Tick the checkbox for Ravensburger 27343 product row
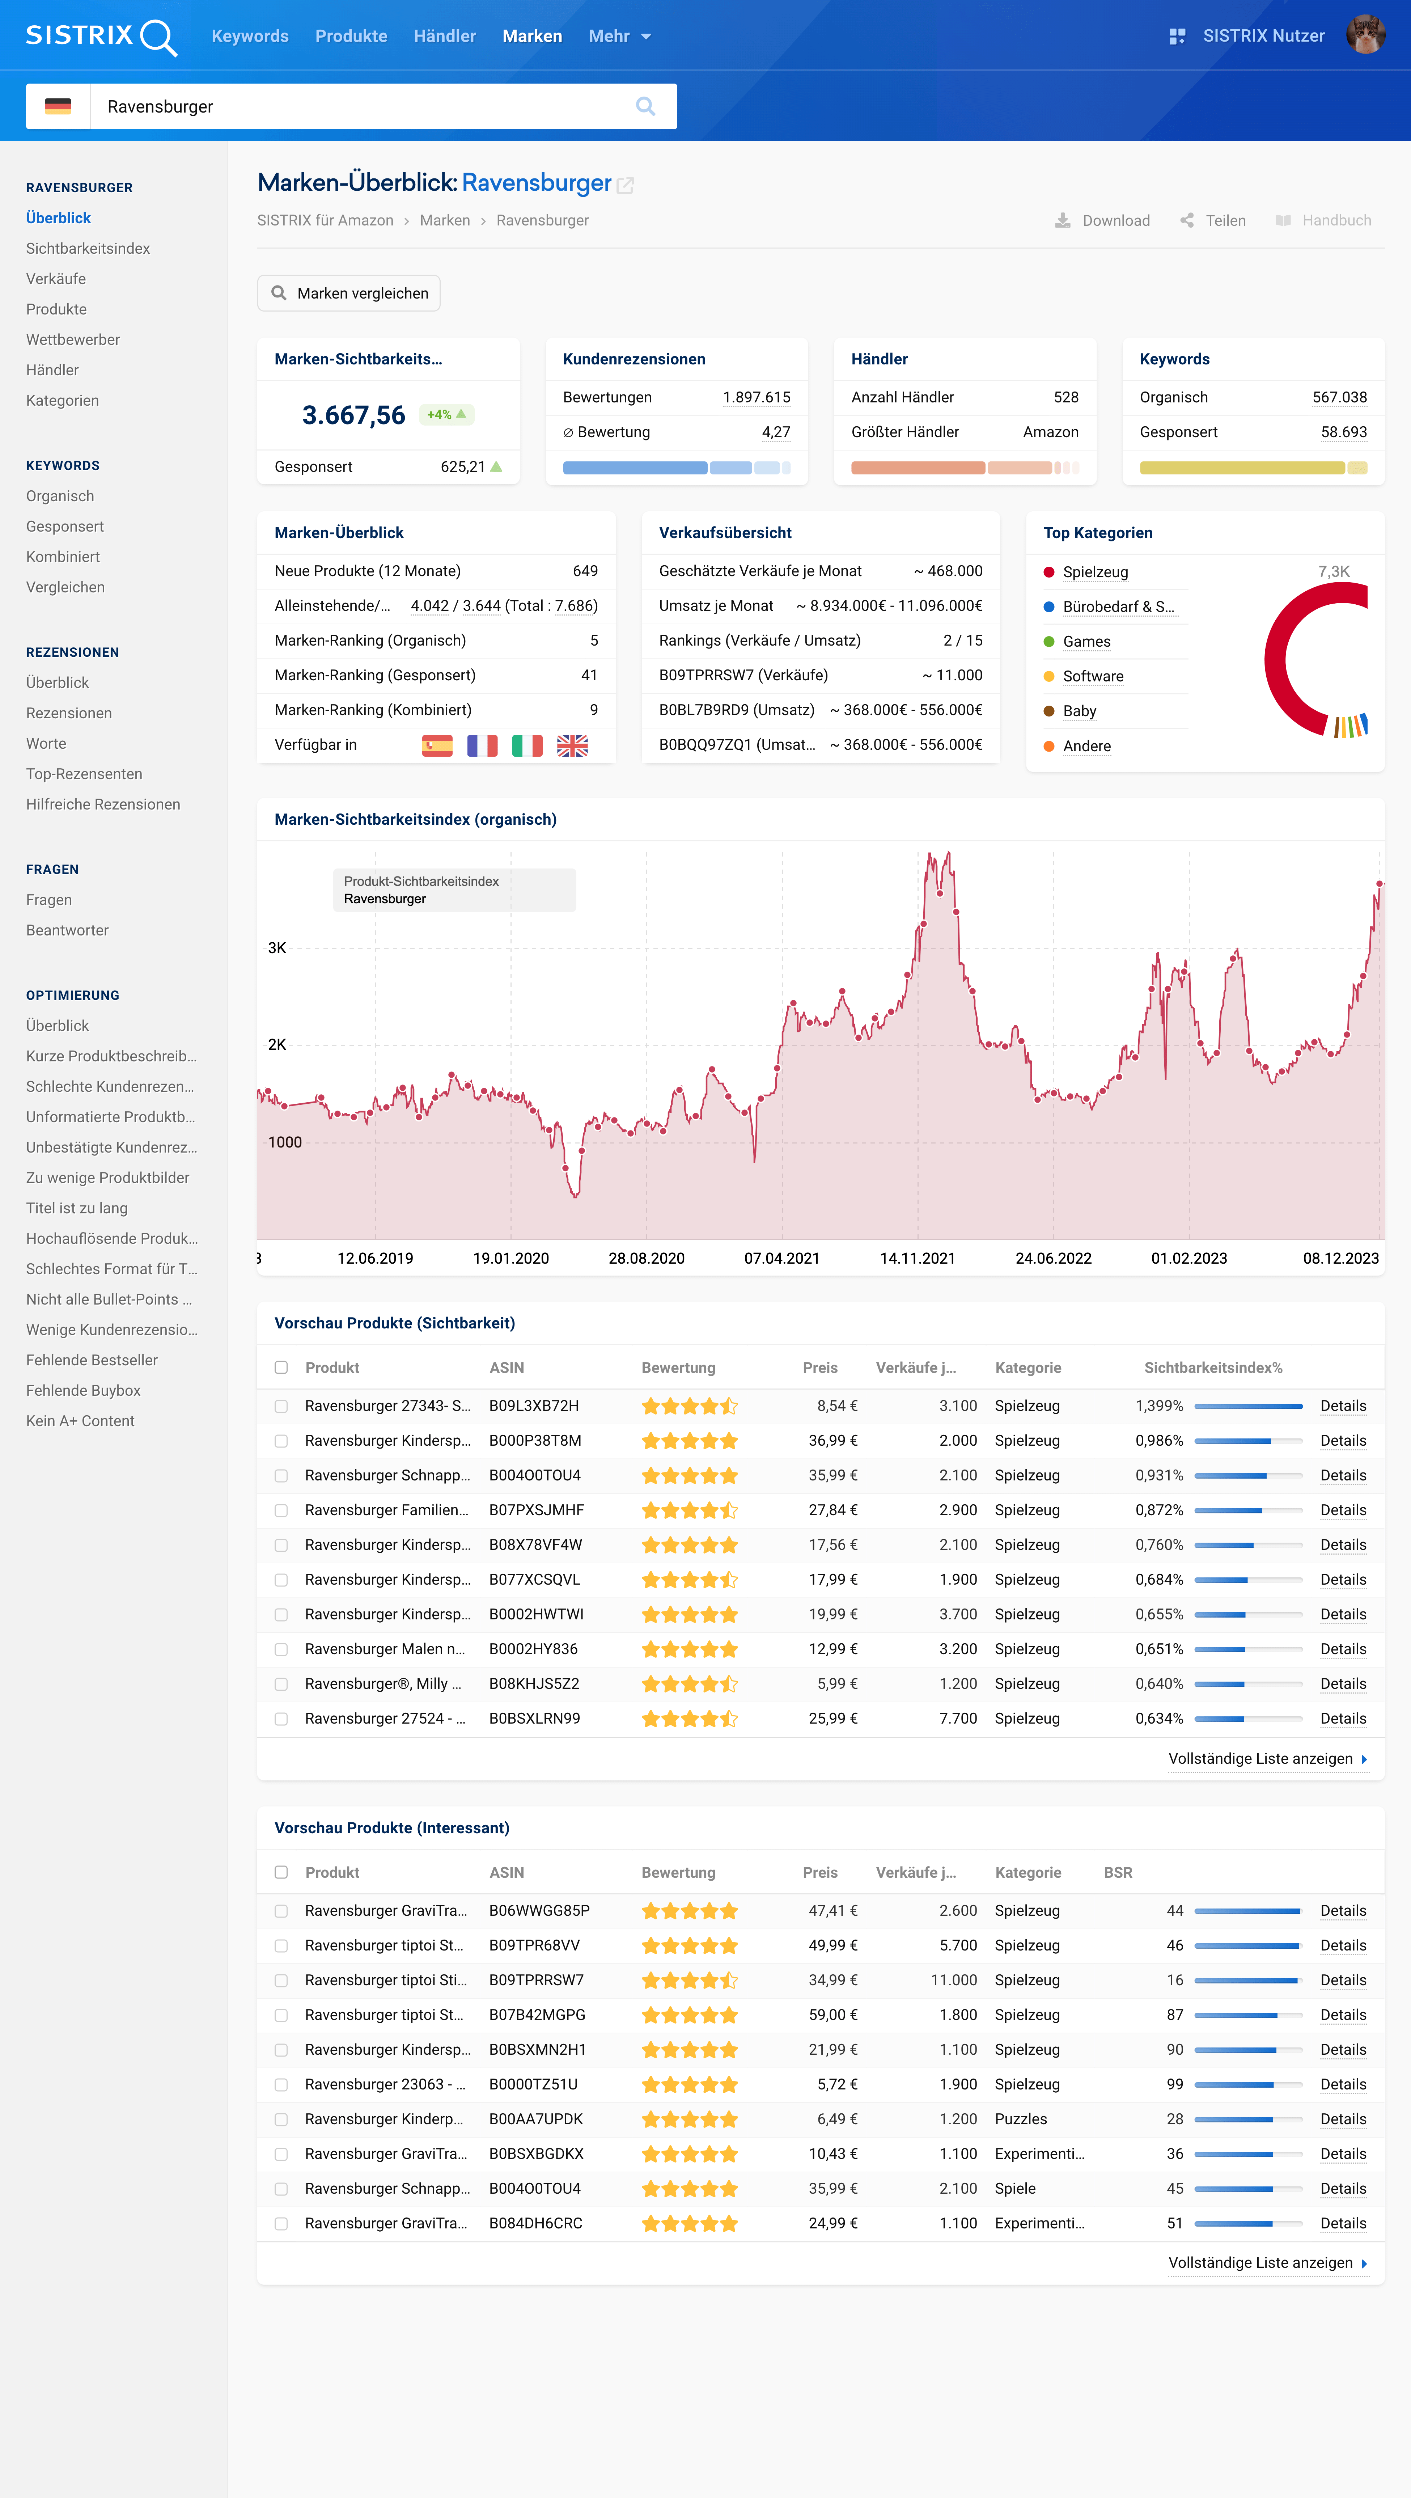Screen dimensions: 1411x2498 tap(281, 1406)
